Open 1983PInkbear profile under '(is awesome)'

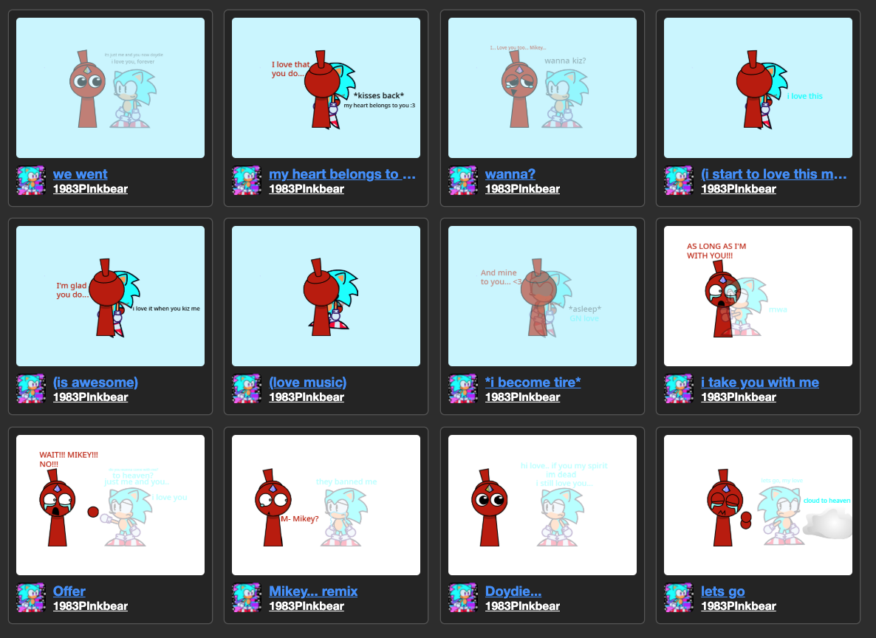coord(91,397)
